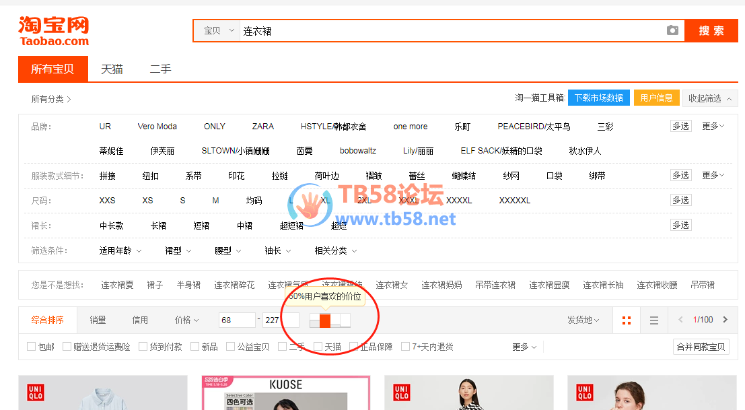Go to the previous results page arrow
This screenshot has width=745, height=410.
680,320
